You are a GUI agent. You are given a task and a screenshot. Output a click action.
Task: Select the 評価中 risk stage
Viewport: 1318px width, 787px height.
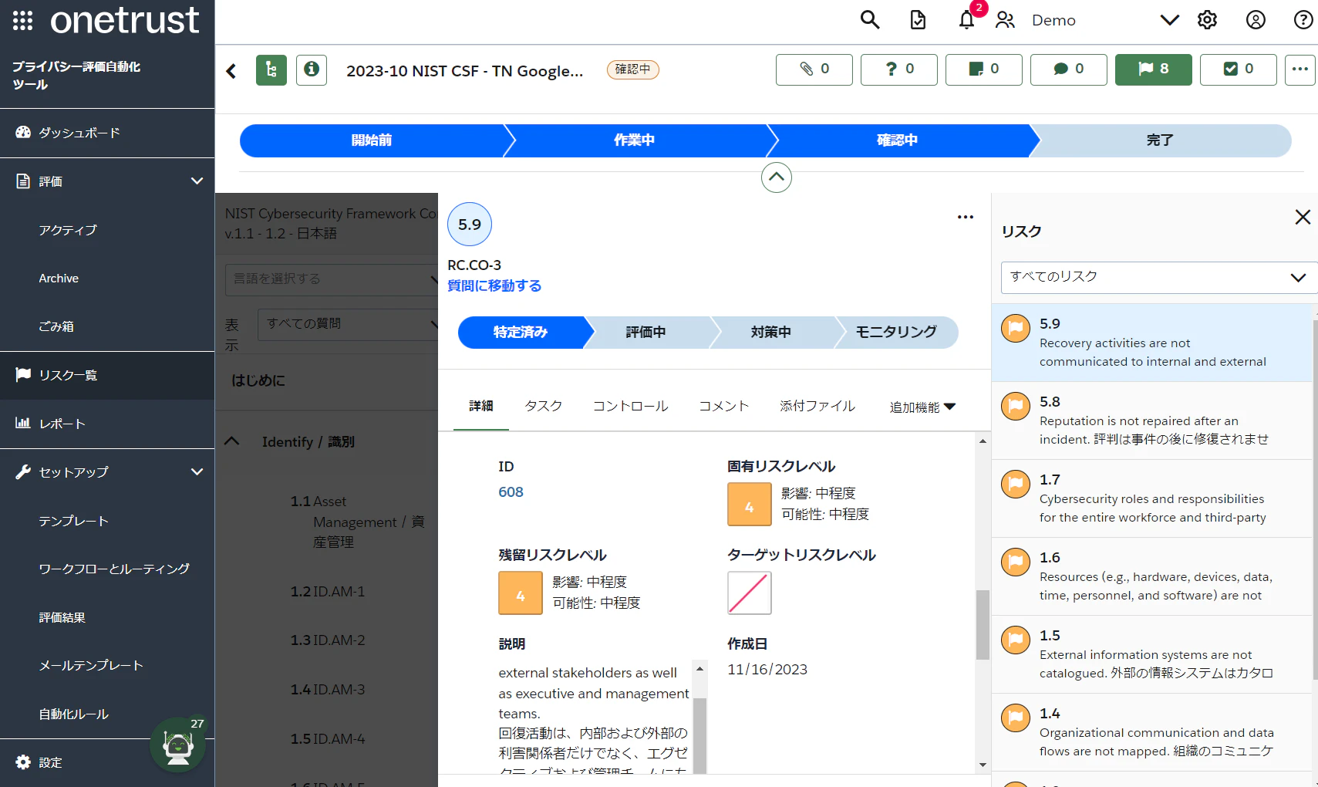point(646,332)
